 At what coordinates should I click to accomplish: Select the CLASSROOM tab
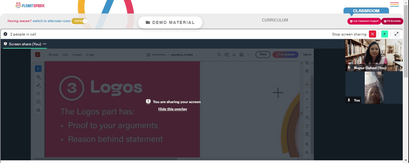(366, 11)
